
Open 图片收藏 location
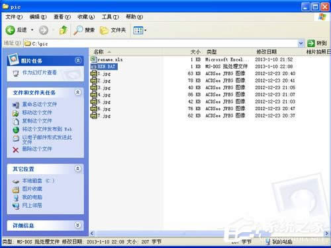[x=32, y=189]
